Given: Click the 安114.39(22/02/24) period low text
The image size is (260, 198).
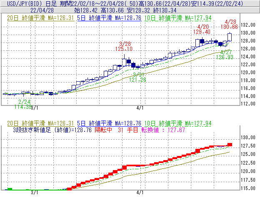Looking at the screenshot, I should click(x=217, y=3).
